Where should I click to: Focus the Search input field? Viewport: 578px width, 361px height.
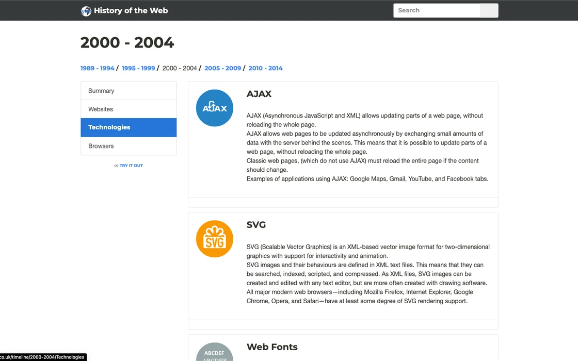tap(437, 10)
